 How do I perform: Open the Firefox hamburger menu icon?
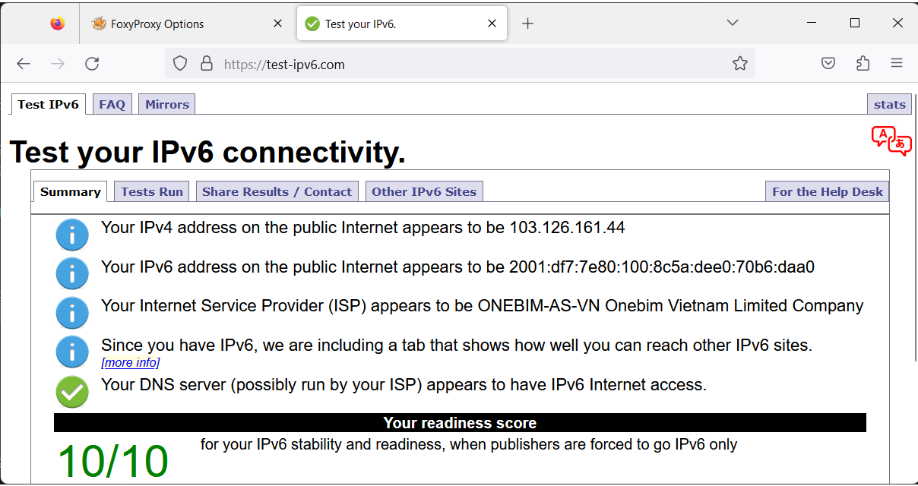tap(897, 63)
